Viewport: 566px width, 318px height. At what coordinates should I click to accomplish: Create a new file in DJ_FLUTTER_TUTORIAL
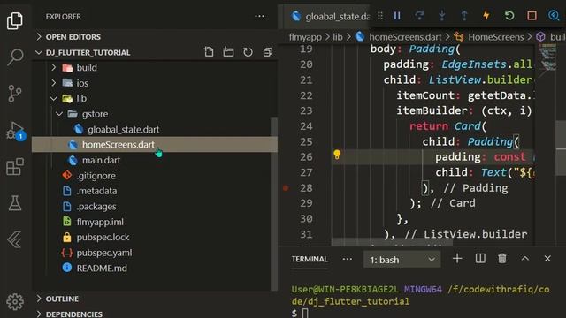click(x=209, y=52)
